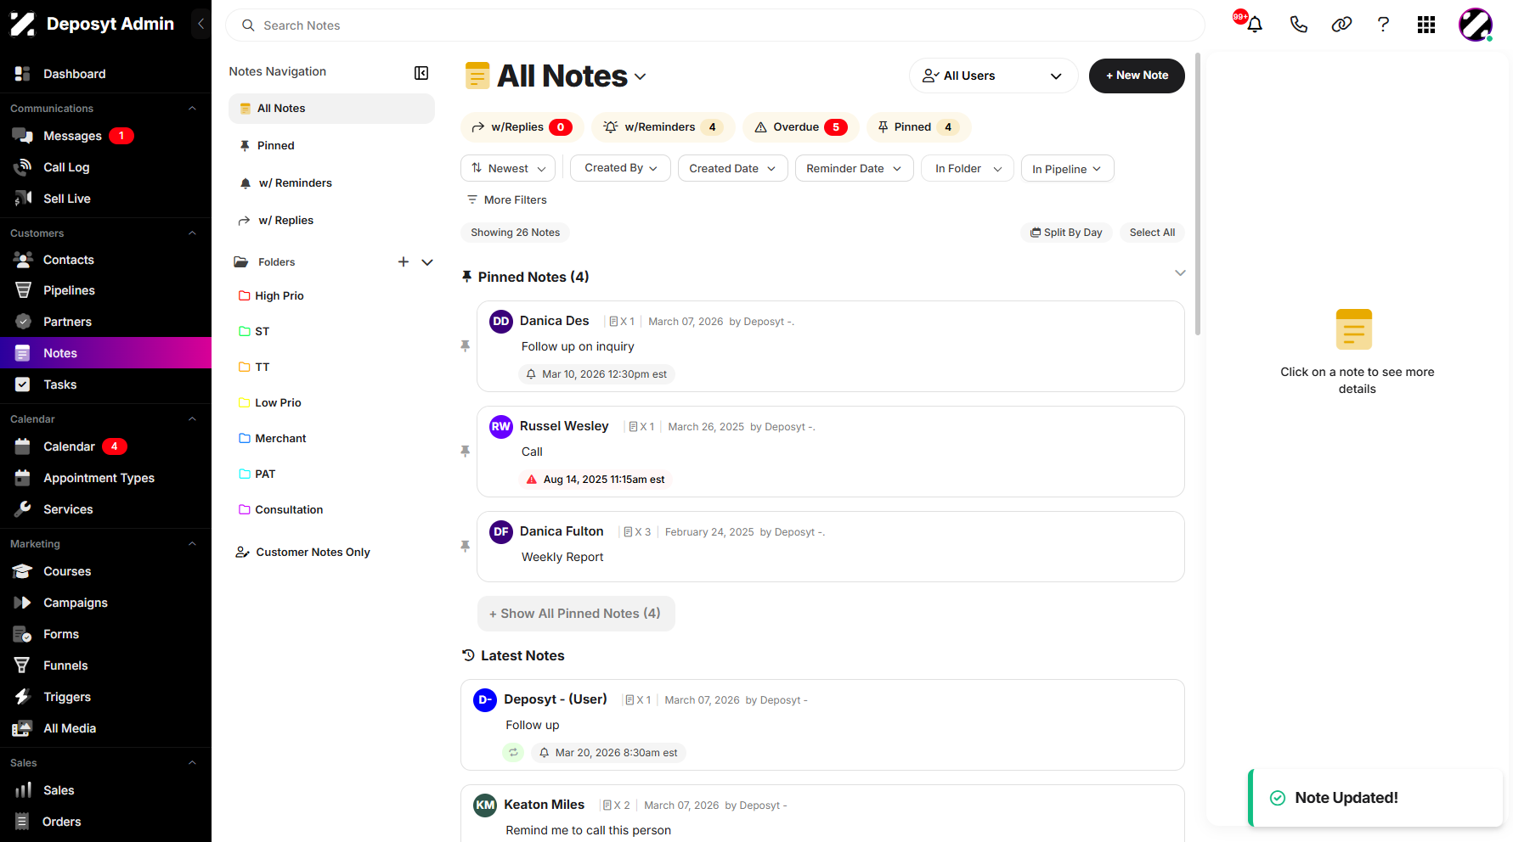Open the All Users dropdown
Screen dimensions: 1513x842
pyautogui.click(x=993, y=76)
